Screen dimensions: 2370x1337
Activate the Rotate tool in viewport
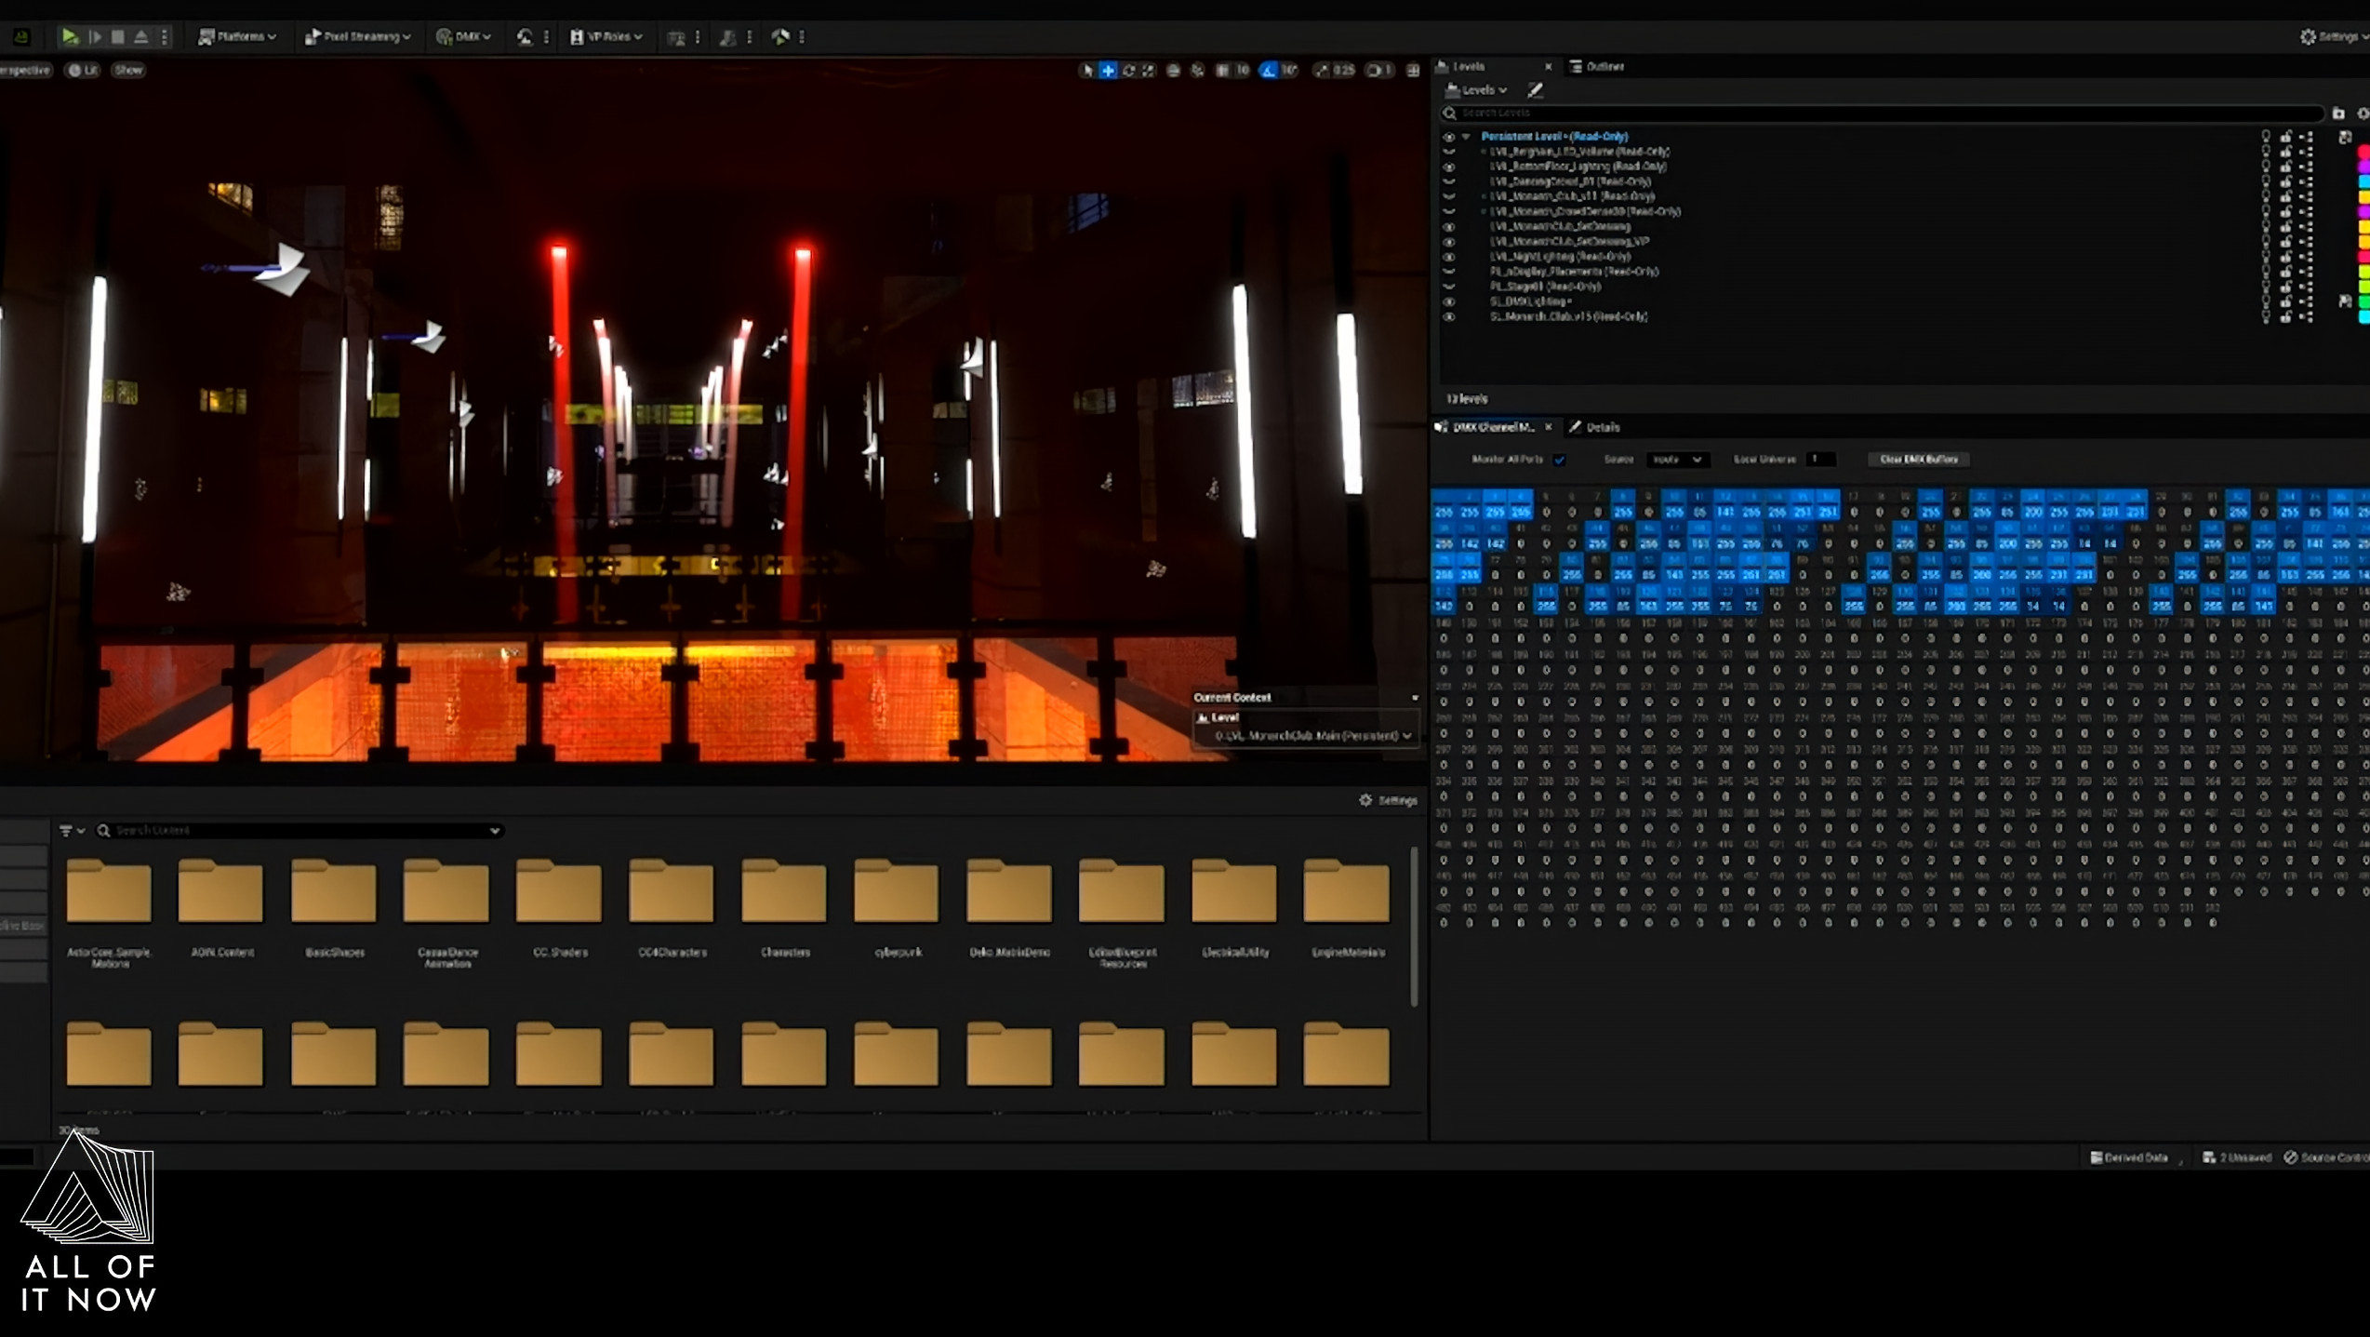point(1128,70)
